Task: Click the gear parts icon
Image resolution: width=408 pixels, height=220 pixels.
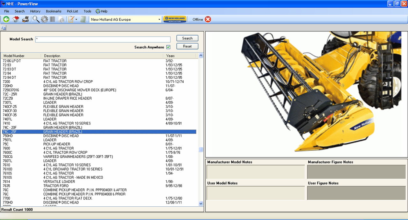Action: click(44, 19)
